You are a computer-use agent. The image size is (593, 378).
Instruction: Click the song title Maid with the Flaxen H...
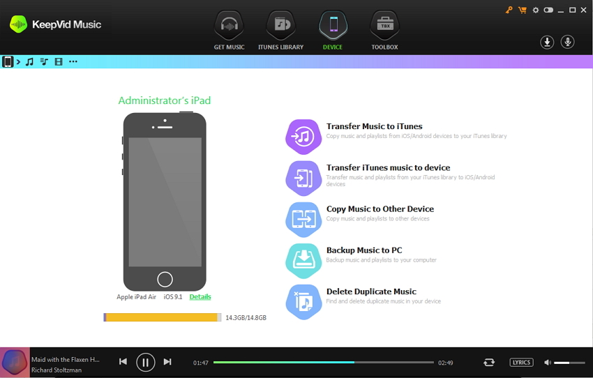66,359
